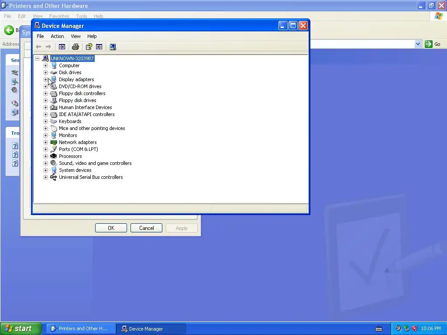Select the DVD/CD-ROM drives label
Image resolution: width=447 pixels, height=335 pixels.
point(80,86)
